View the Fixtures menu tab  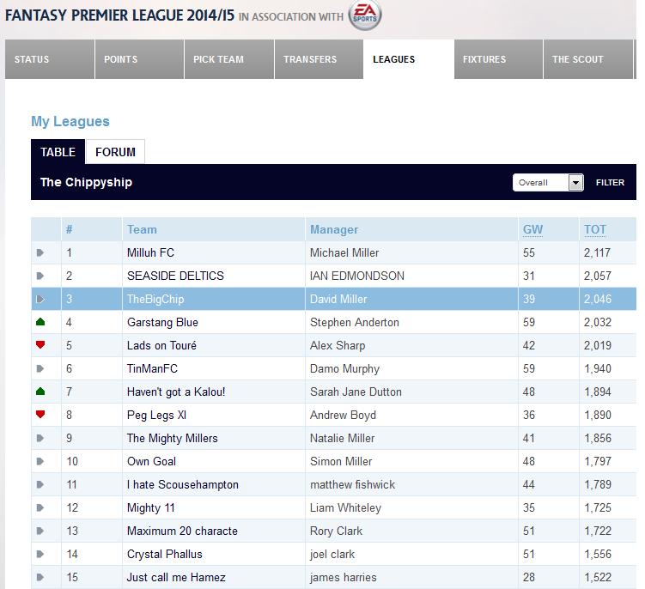click(484, 60)
